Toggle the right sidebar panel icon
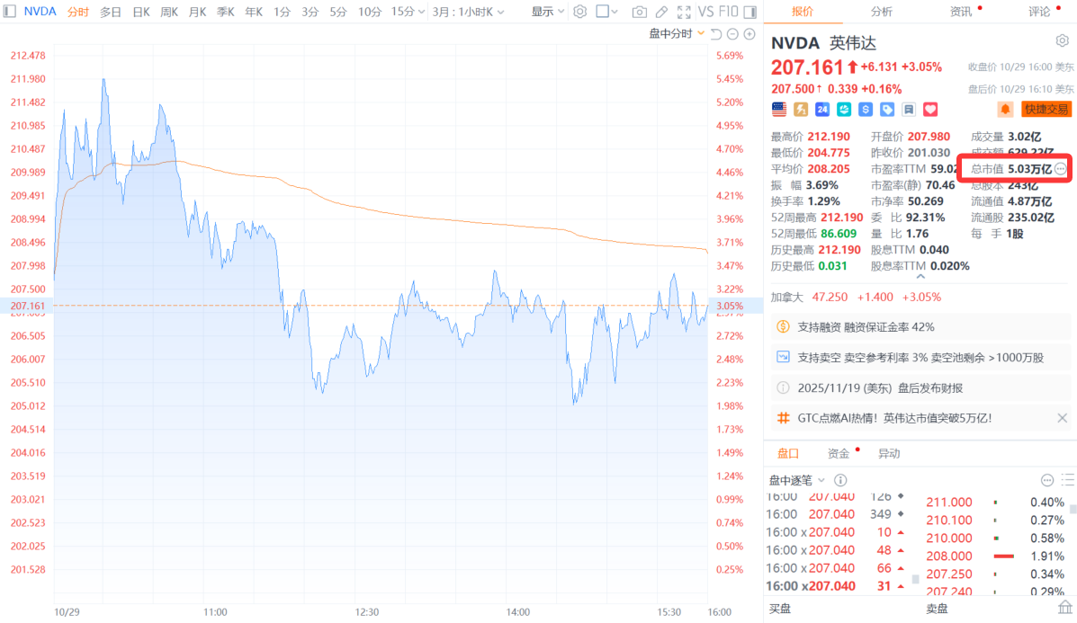 [x=750, y=12]
